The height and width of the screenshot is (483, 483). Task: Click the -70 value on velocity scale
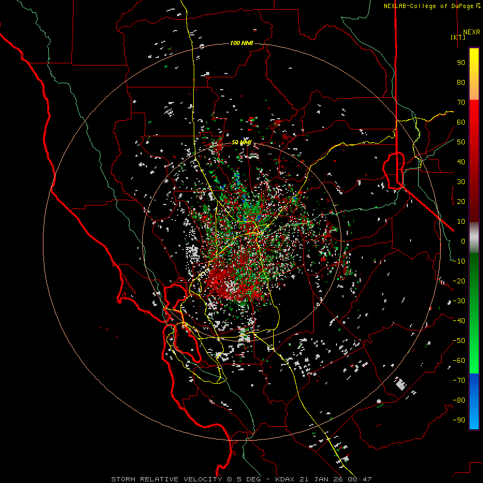tap(459, 380)
